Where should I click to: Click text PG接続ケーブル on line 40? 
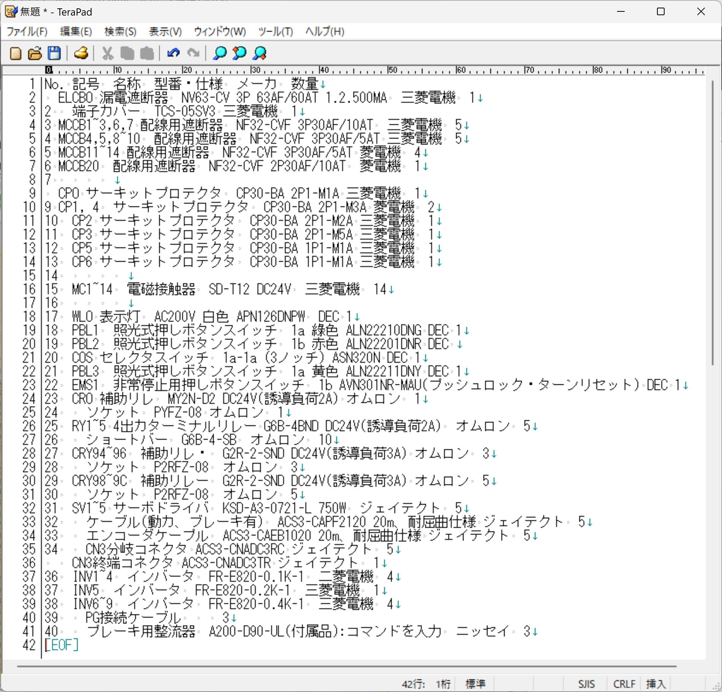pos(133,617)
